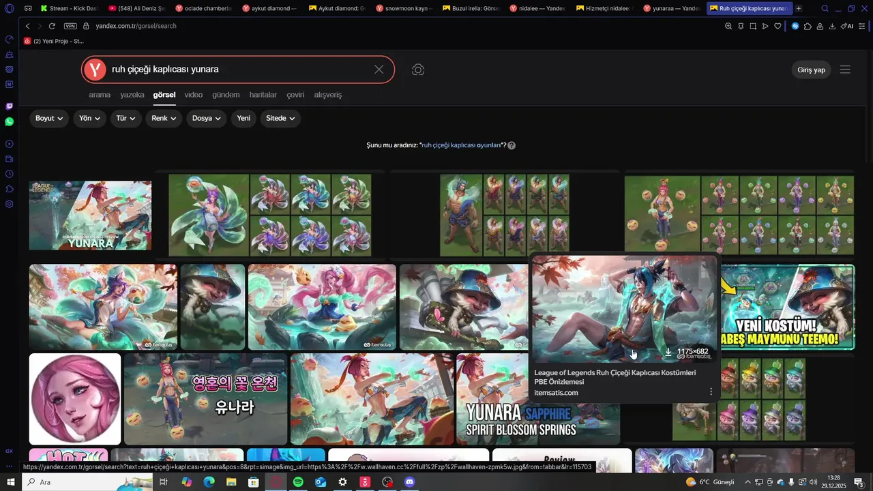873x491 pixels.
Task: Switch to the yazeka tab
Action: (x=132, y=95)
